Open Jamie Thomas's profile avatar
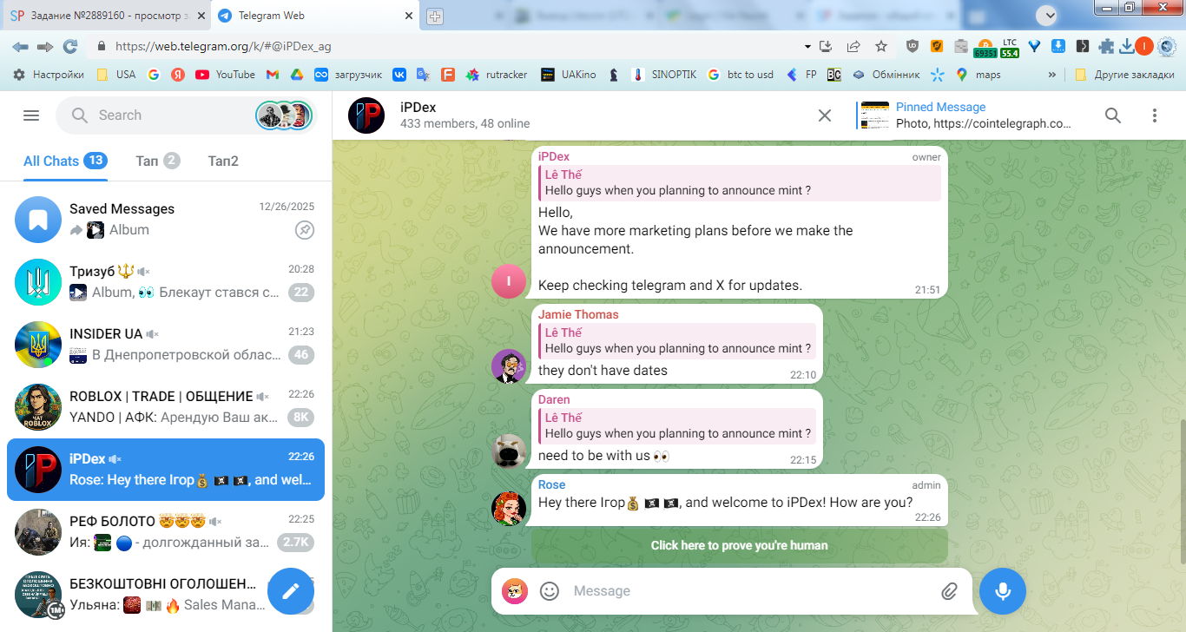The image size is (1186, 632). (x=509, y=366)
